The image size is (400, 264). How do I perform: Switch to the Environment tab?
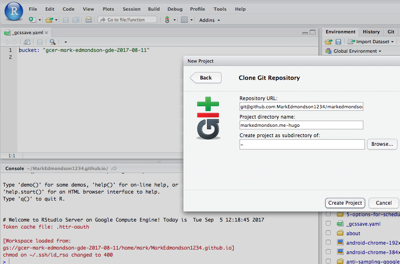pos(341,32)
